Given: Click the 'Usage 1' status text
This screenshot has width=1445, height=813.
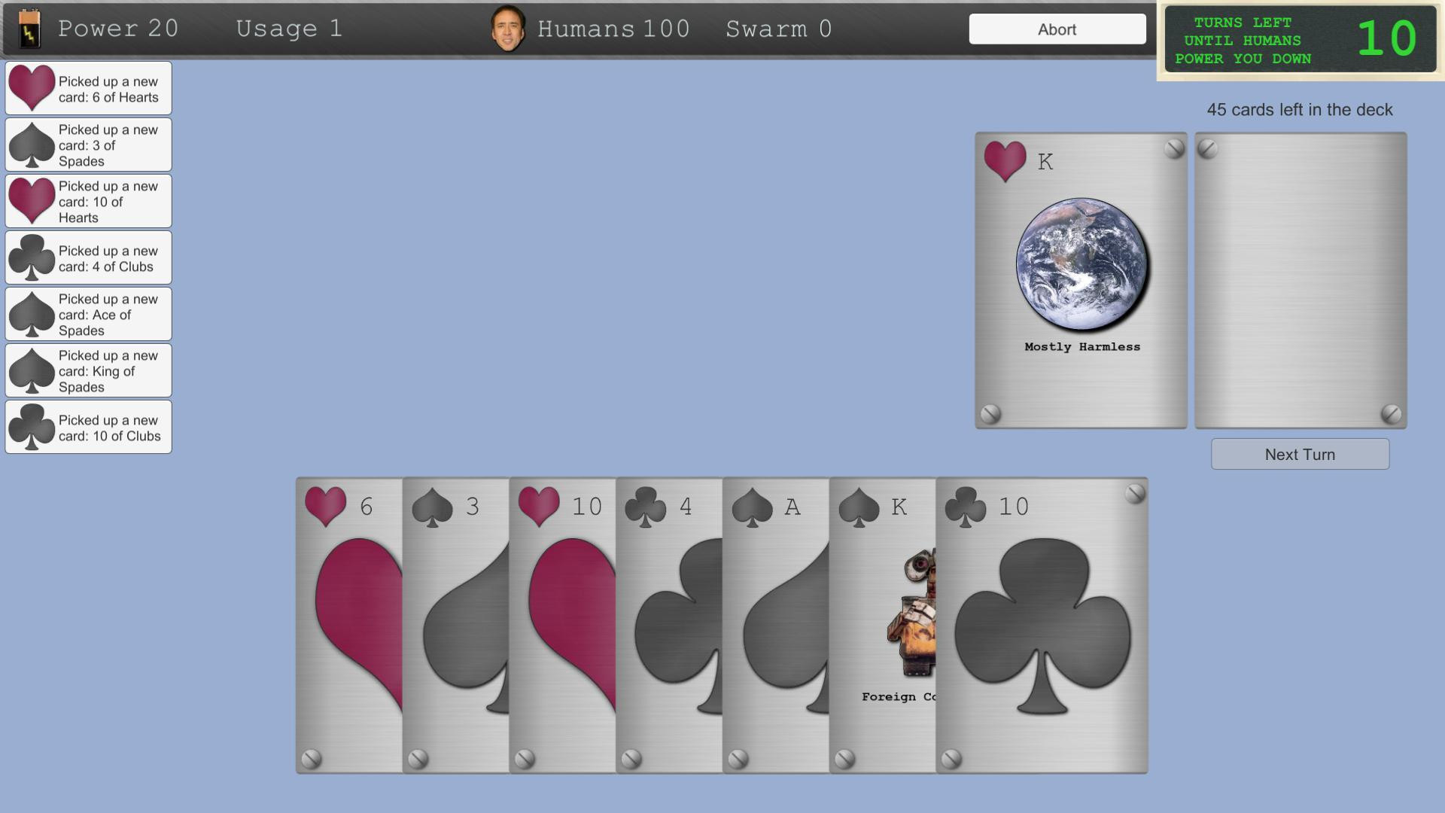Looking at the screenshot, I should [x=290, y=29].
